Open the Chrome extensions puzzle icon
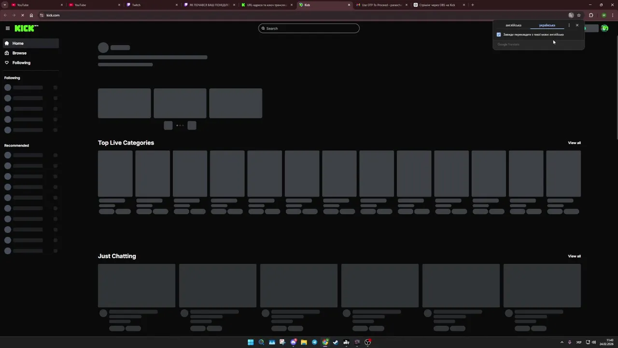The height and width of the screenshot is (348, 618). pos(591,15)
